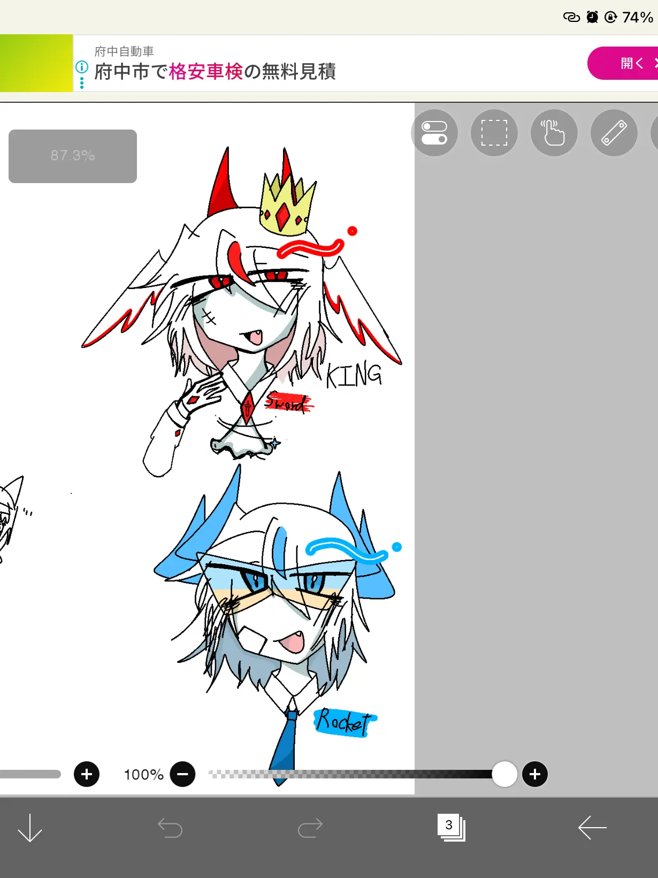Viewport: 658px width, 878px height.
Task: Tap the link status bar icon
Action: [571, 17]
